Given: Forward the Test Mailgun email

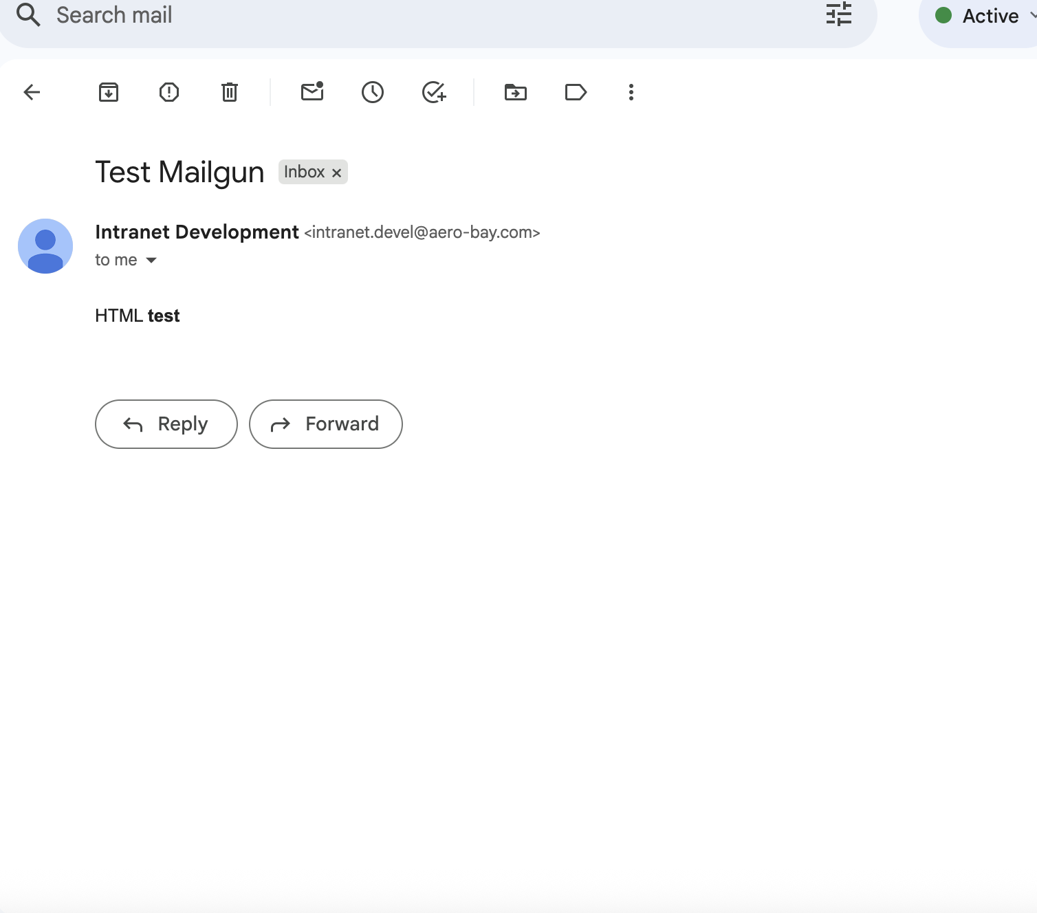Looking at the screenshot, I should click(x=325, y=424).
